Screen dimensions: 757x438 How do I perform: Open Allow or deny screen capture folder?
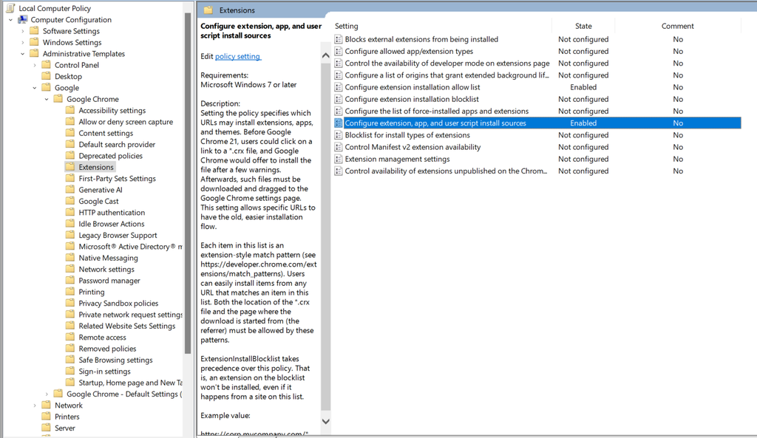[x=126, y=122]
